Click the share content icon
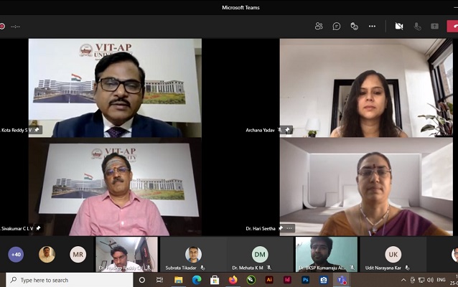This screenshot has width=458, height=287. (434, 26)
